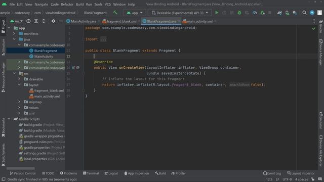
Task: Open the Profile app speedometer icon
Action: click(255, 13)
